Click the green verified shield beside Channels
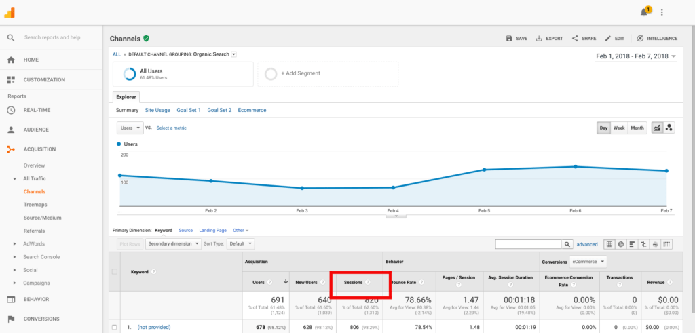 point(147,39)
